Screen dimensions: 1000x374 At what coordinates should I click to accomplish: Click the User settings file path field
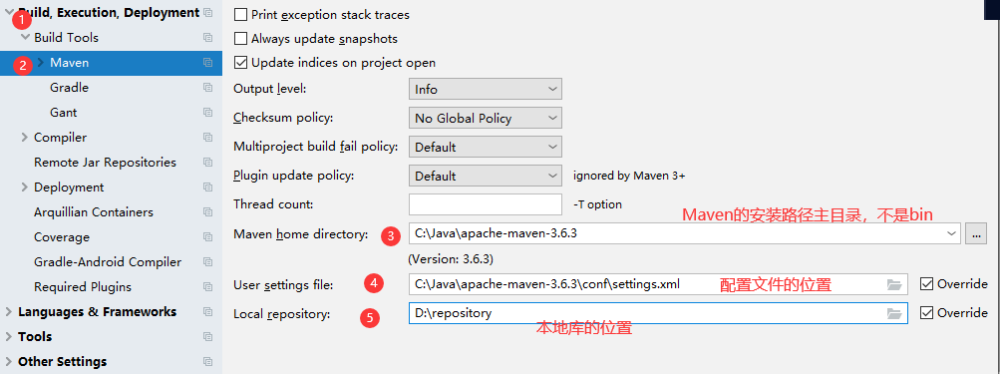coord(658,284)
